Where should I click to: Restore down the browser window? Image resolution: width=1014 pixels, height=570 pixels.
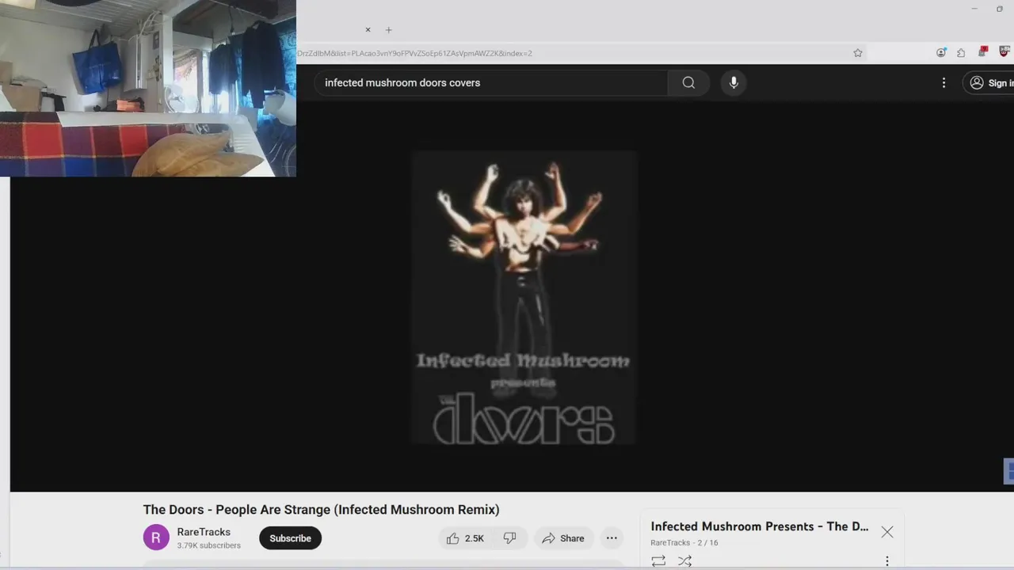999,9
